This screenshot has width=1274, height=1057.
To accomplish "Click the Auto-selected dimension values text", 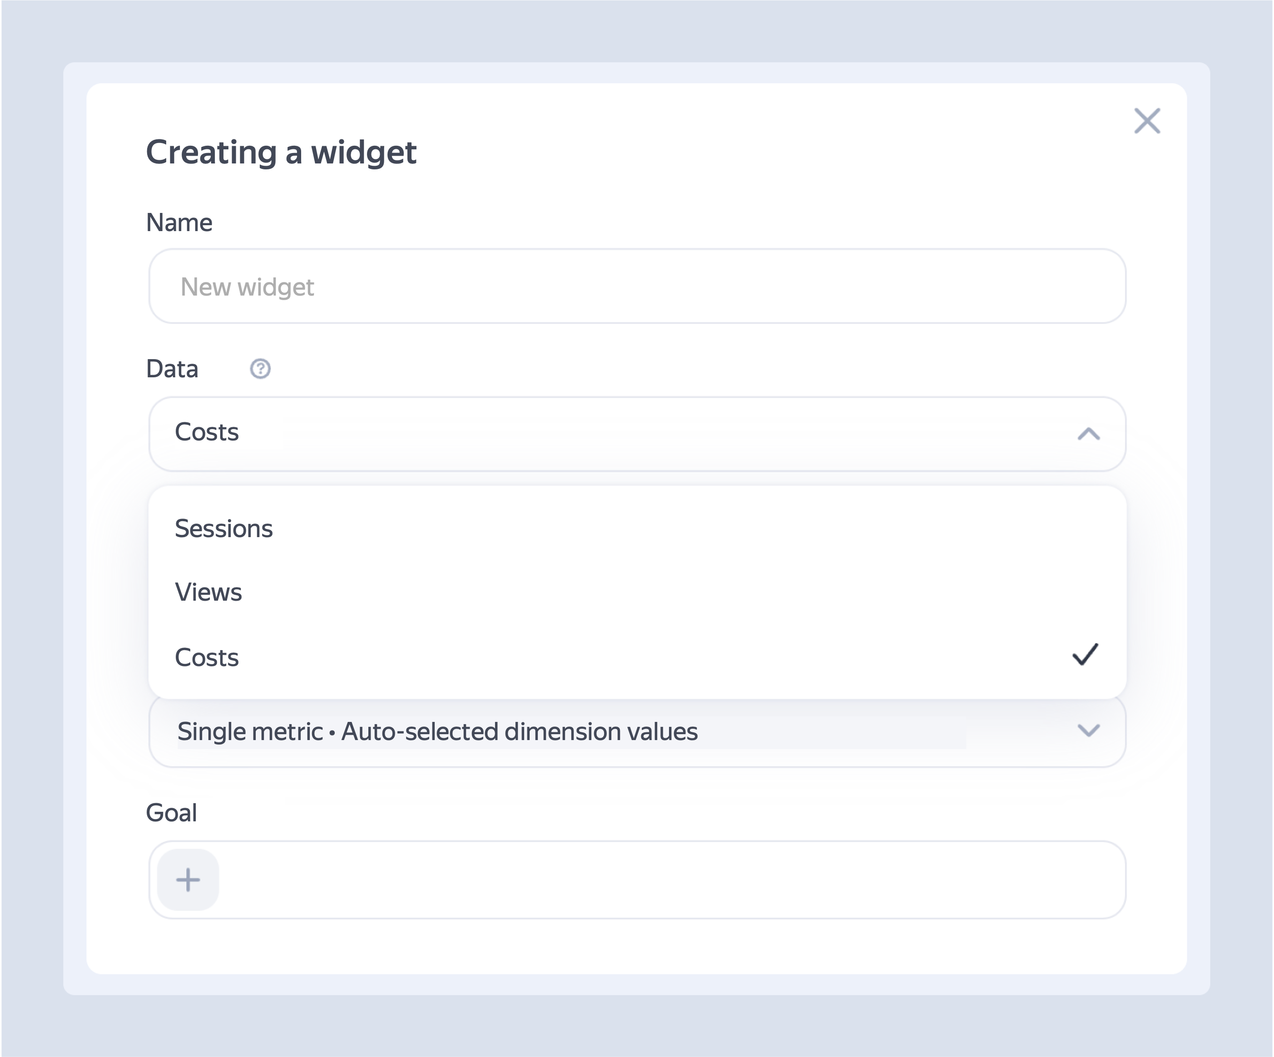I will coord(519,731).
